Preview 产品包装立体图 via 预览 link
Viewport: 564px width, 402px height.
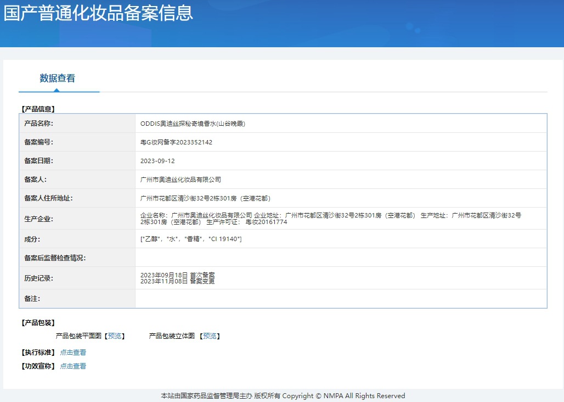coord(210,336)
